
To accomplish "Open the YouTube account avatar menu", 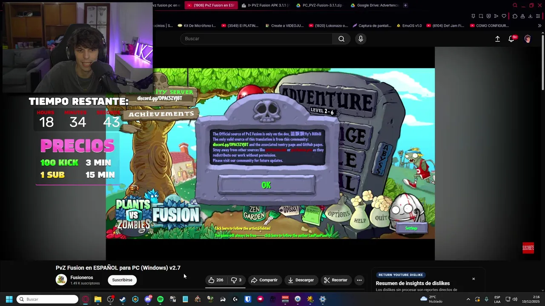I will [528, 39].
